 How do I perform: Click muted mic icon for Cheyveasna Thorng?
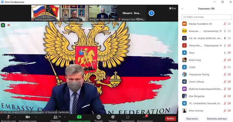pos(225,75)
